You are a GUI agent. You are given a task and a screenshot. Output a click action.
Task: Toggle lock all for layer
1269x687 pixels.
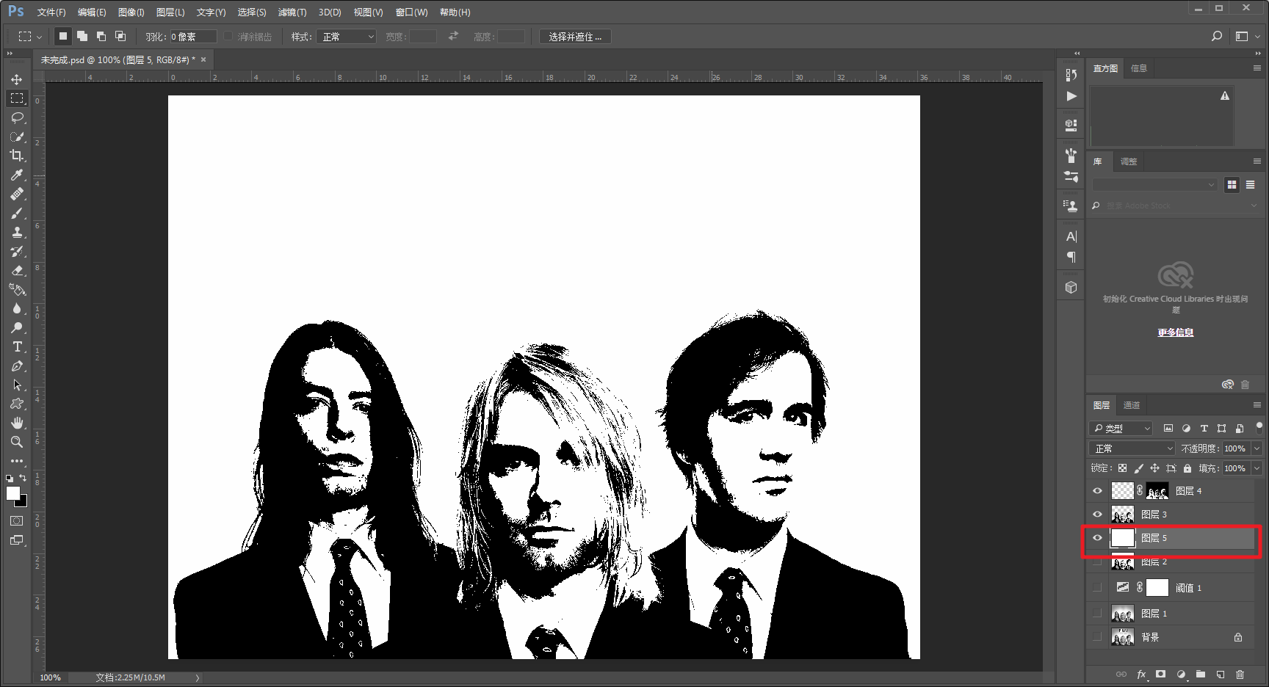1187,468
